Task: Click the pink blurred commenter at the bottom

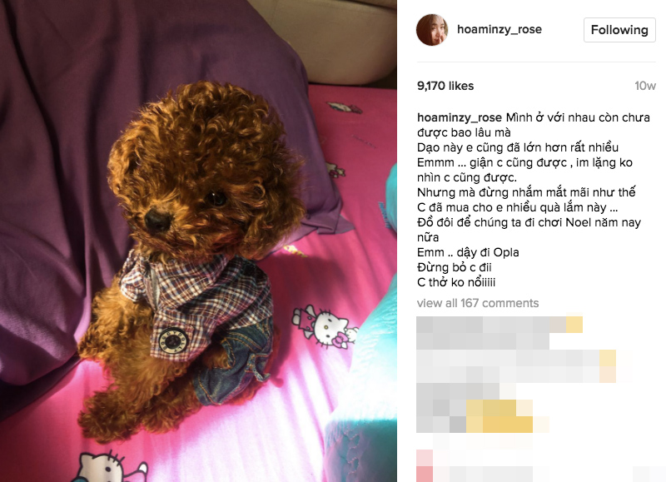Action: [425, 465]
